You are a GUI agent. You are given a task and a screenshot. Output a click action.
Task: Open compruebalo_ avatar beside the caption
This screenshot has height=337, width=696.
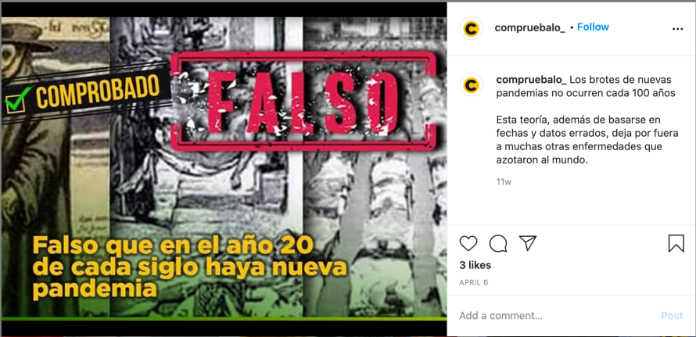click(x=472, y=84)
